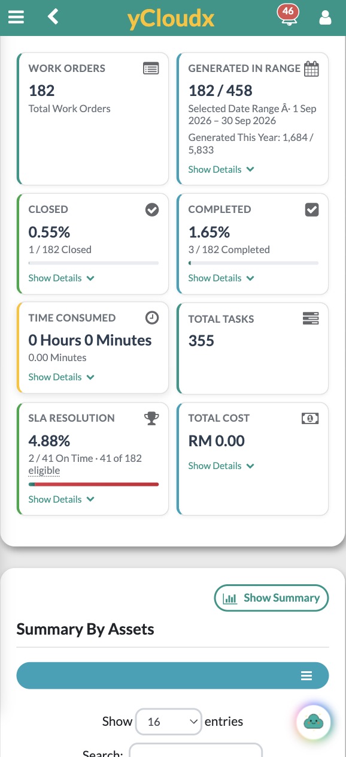Click the 'RM 0.00' total cost value
The width and height of the screenshot is (346, 757).
(217, 441)
